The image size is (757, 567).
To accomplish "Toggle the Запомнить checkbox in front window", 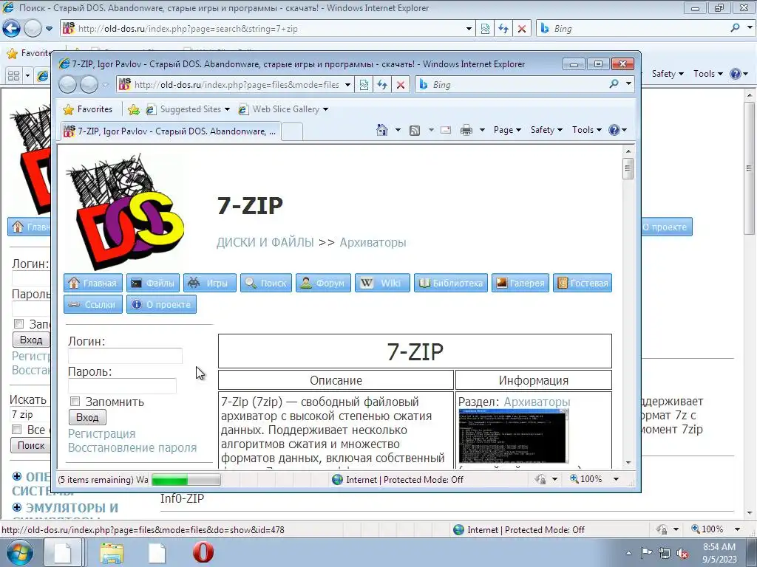I will click(75, 401).
